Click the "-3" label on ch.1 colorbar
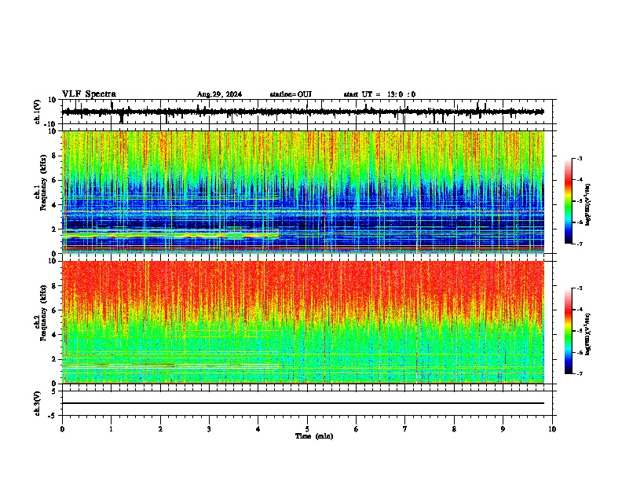Image resolution: width=622 pixels, height=481 pixels. click(x=579, y=159)
